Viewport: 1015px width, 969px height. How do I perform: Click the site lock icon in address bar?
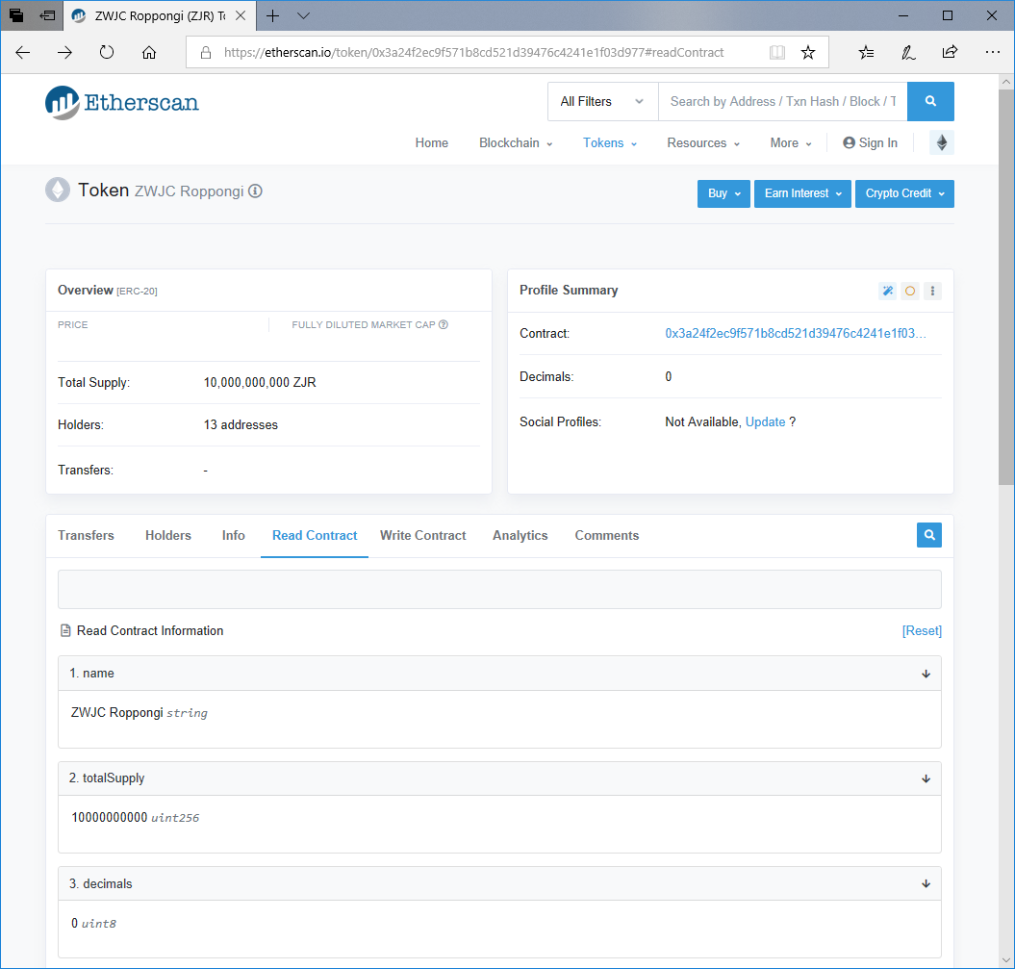coord(206,52)
